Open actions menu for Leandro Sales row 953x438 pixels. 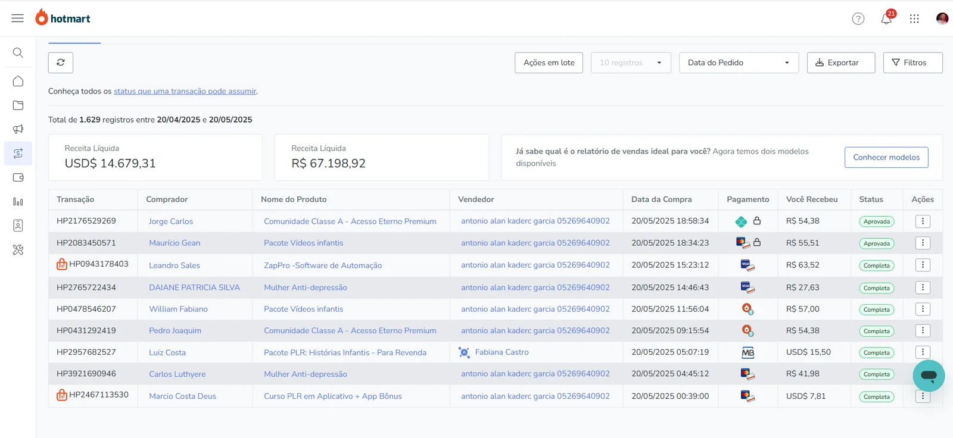click(923, 265)
